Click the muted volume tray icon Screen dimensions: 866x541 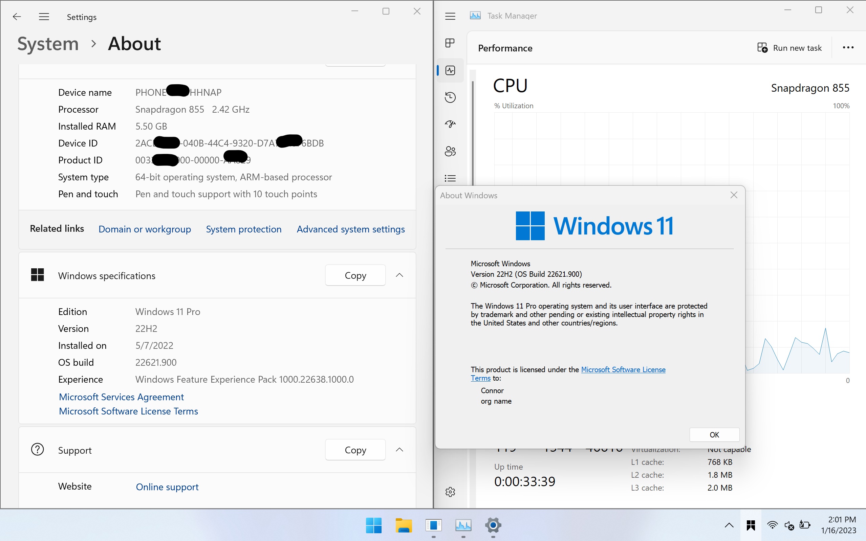pyautogui.click(x=789, y=525)
